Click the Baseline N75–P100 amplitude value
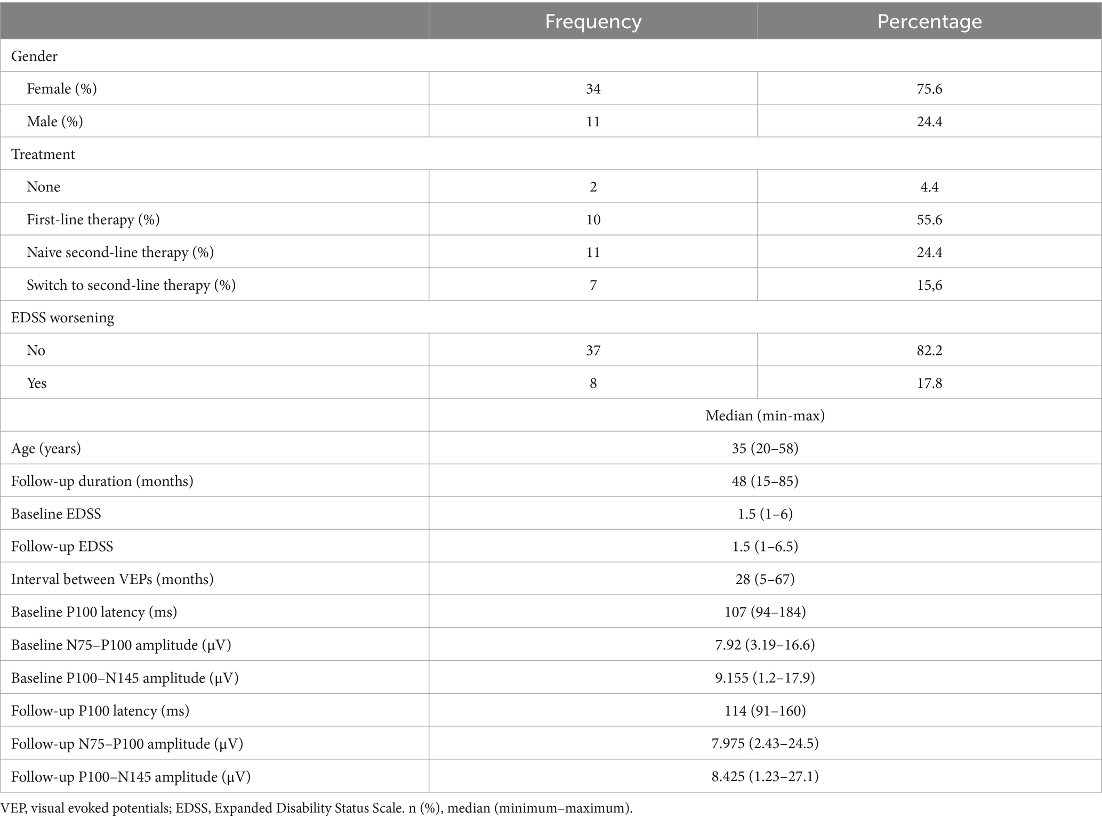 (x=765, y=645)
